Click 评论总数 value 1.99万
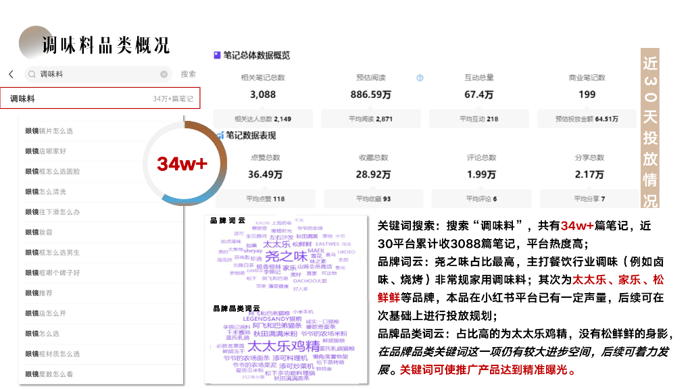The height and width of the screenshot is (389, 692). click(x=481, y=175)
